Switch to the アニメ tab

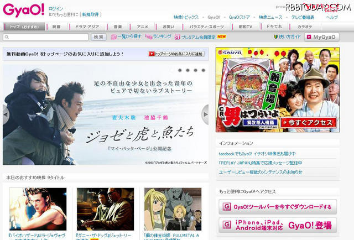pyautogui.click(x=143, y=27)
